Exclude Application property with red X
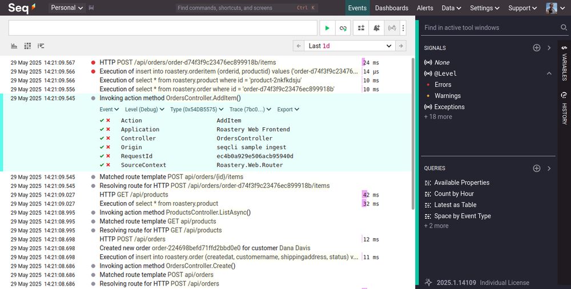Viewport: 571px width, 289px height. (x=108, y=130)
